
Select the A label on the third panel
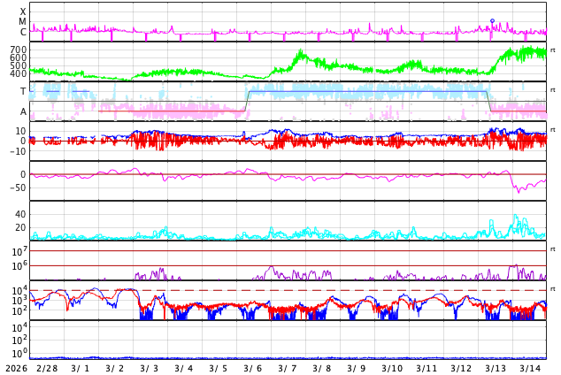[23, 111]
